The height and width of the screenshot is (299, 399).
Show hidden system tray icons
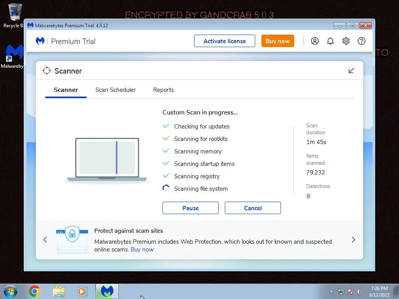pos(331,292)
